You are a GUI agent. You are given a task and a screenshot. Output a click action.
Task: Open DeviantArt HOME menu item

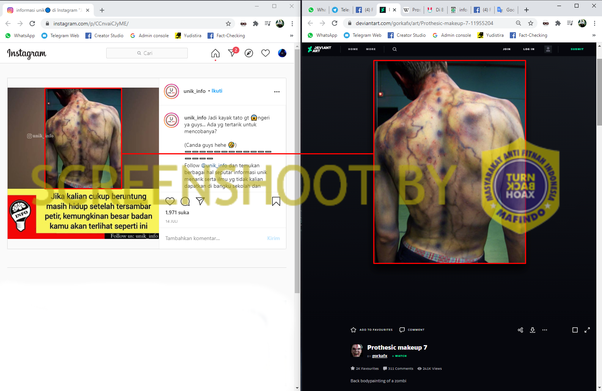click(x=353, y=49)
